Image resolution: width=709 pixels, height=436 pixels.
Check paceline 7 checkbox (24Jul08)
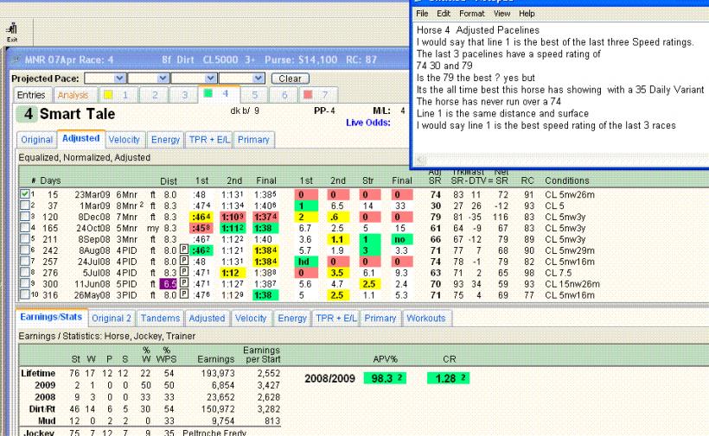[x=25, y=262]
